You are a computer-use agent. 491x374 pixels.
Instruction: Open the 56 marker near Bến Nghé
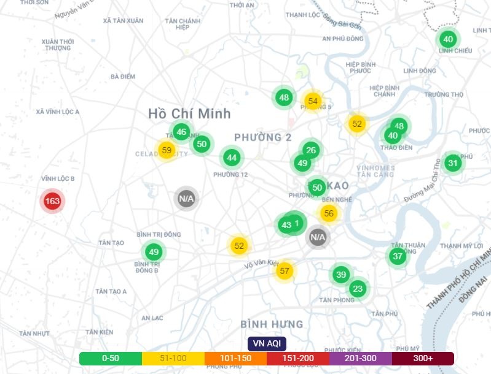pos(329,213)
